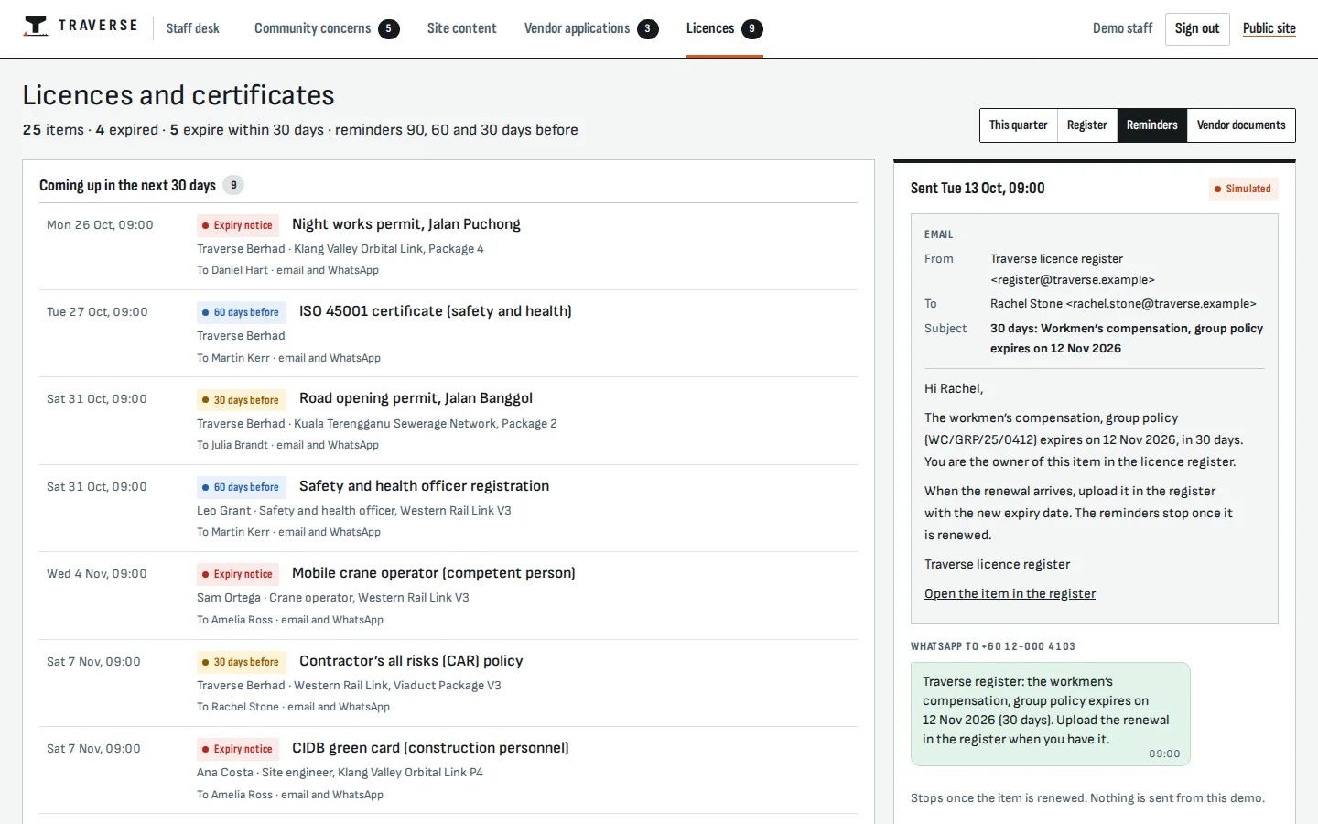The image size is (1318, 824).
Task: Click the 60 days before tag on ISO 45001
Action: [242, 312]
